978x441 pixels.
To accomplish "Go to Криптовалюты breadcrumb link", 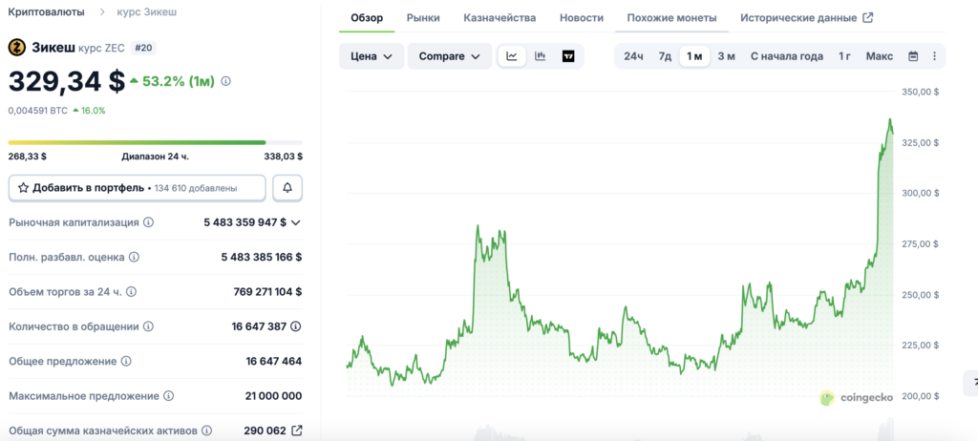I will pyautogui.click(x=46, y=11).
